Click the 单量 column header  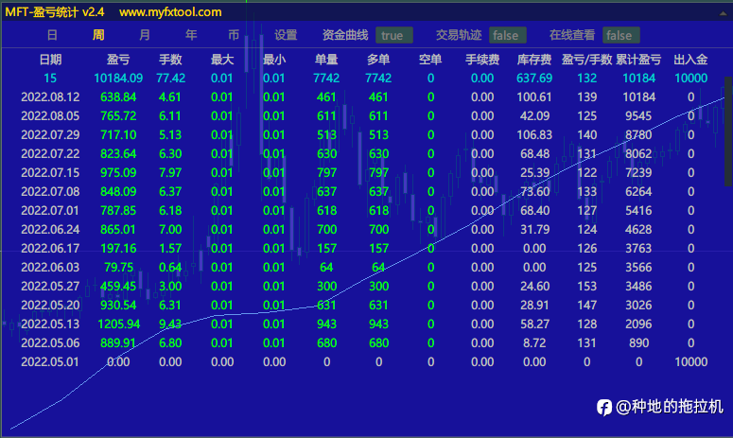tap(326, 60)
